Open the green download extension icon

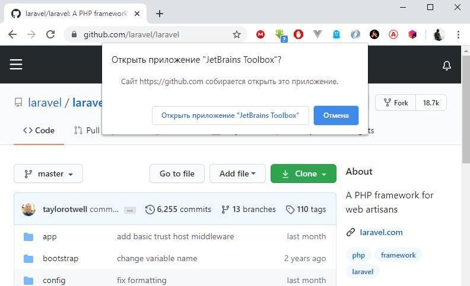(x=281, y=35)
